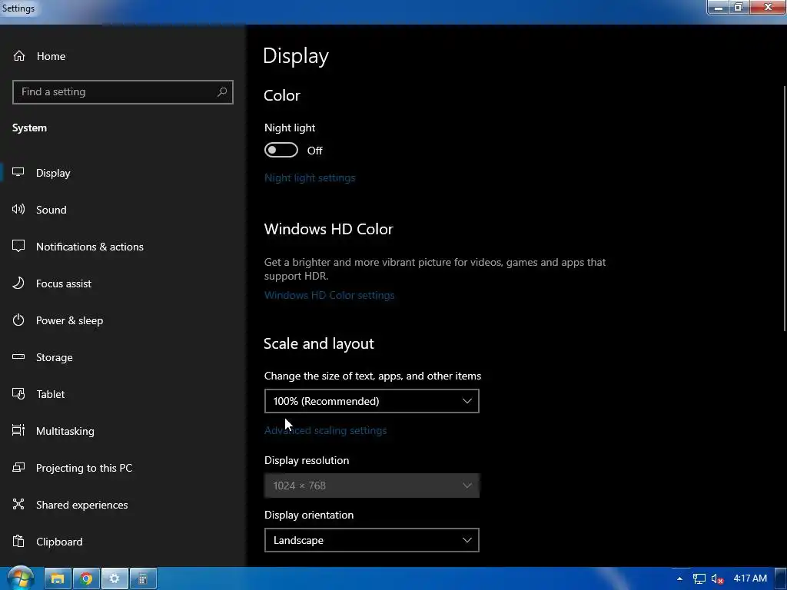Click the Projecting to this PC icon
The height and width of the screenshot is (590, 787).
(x=18, y=468)
